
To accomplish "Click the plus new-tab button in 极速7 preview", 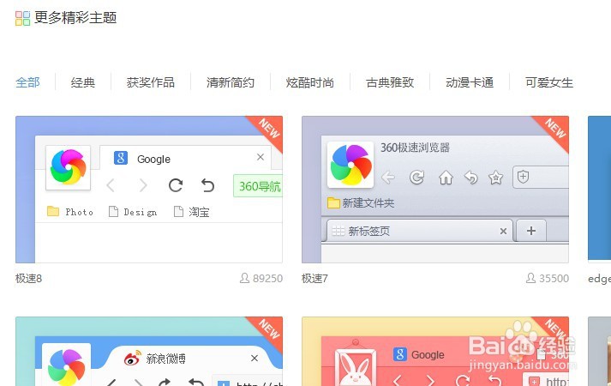I will (x=531, y=231).
